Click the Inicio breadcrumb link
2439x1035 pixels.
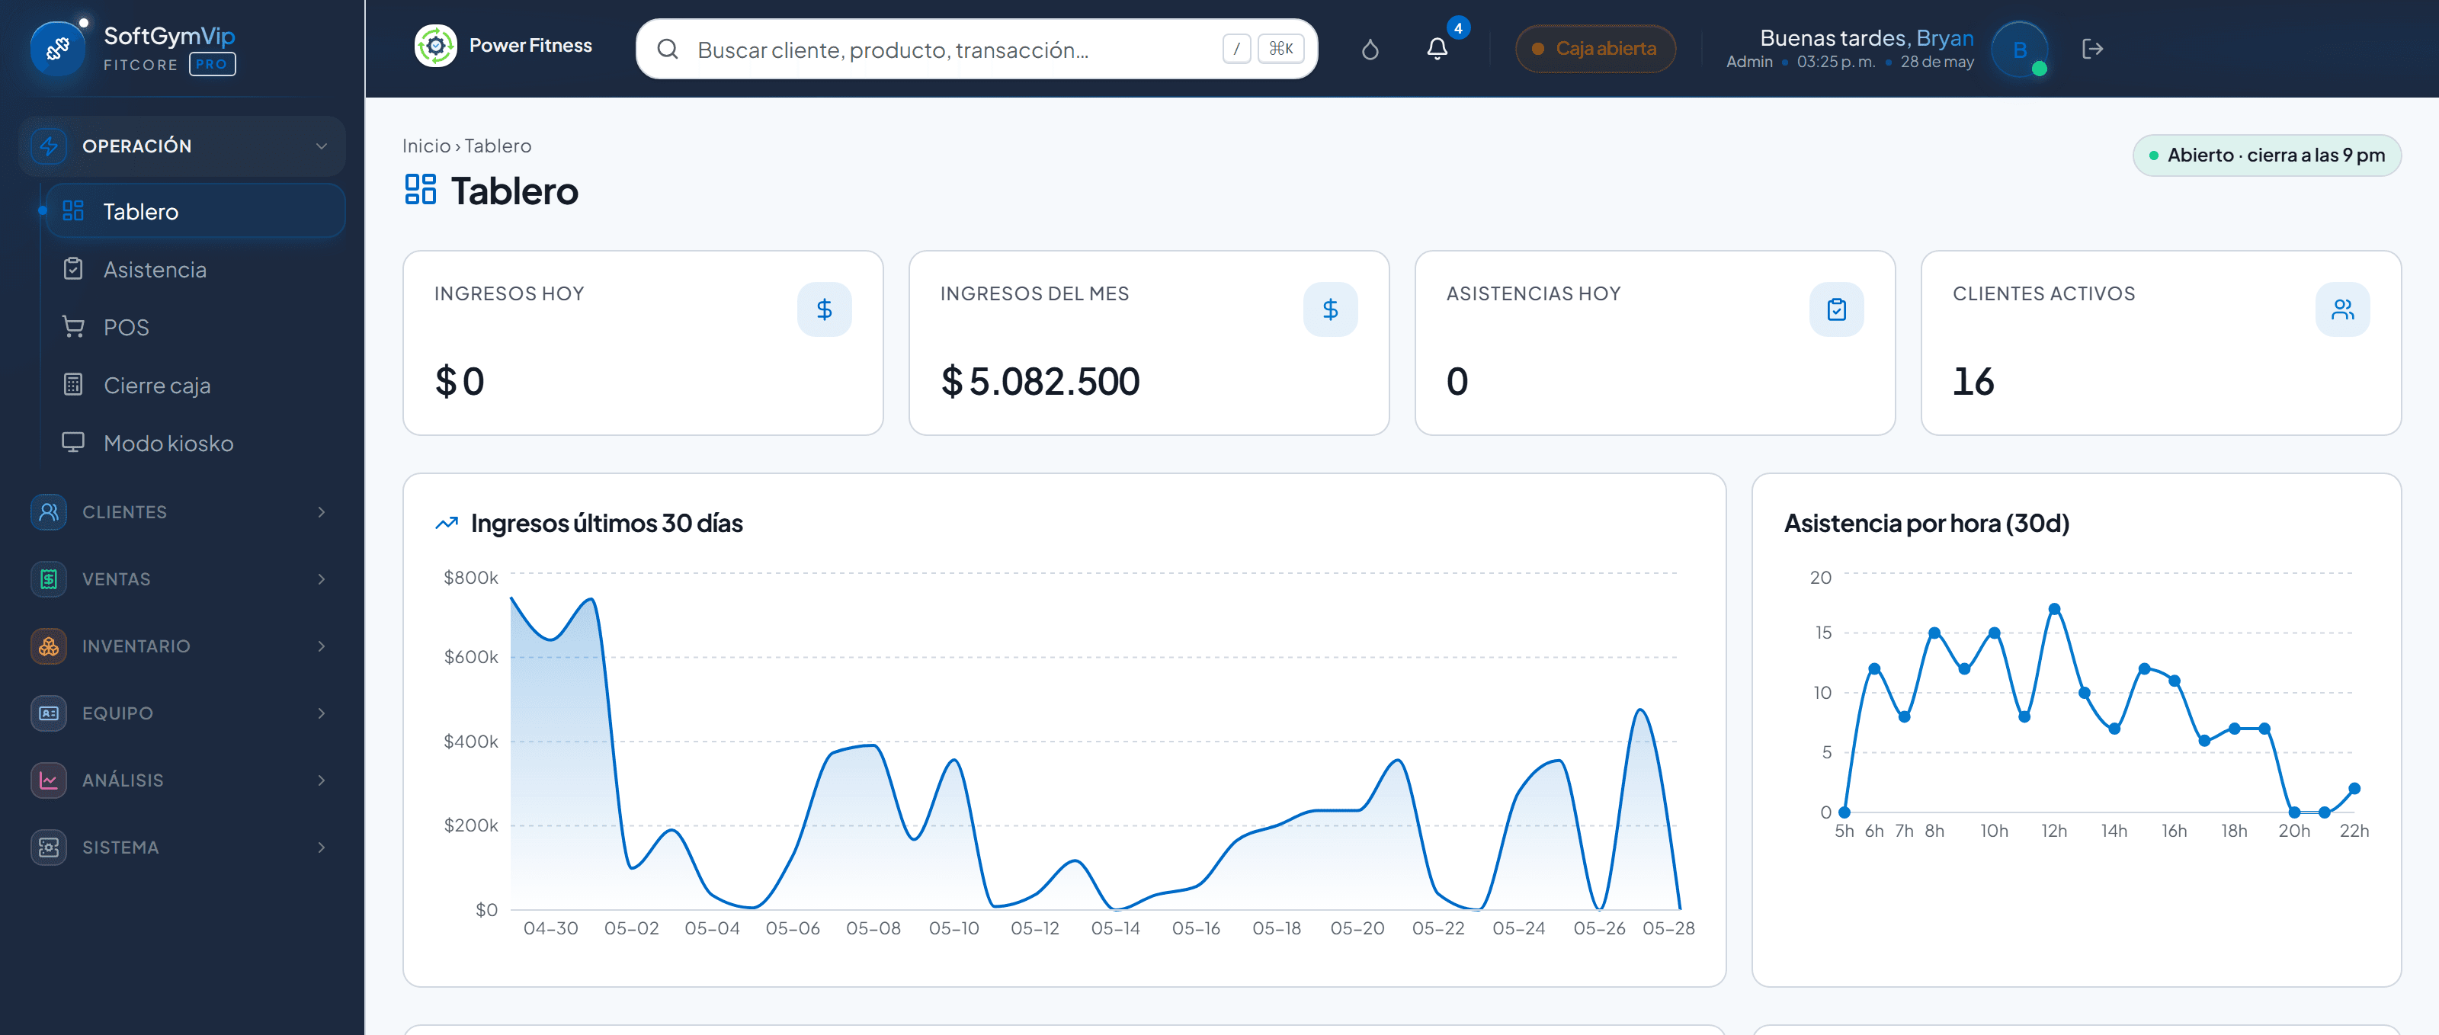[426, 146]
